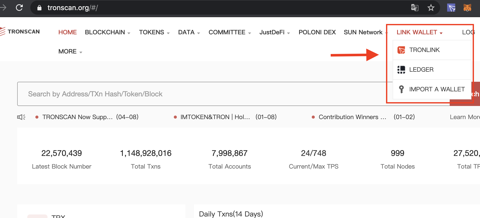This screenshot has width=480, height=218.
Task: Bookmark the page with the star icon
Action: [431, 8]
